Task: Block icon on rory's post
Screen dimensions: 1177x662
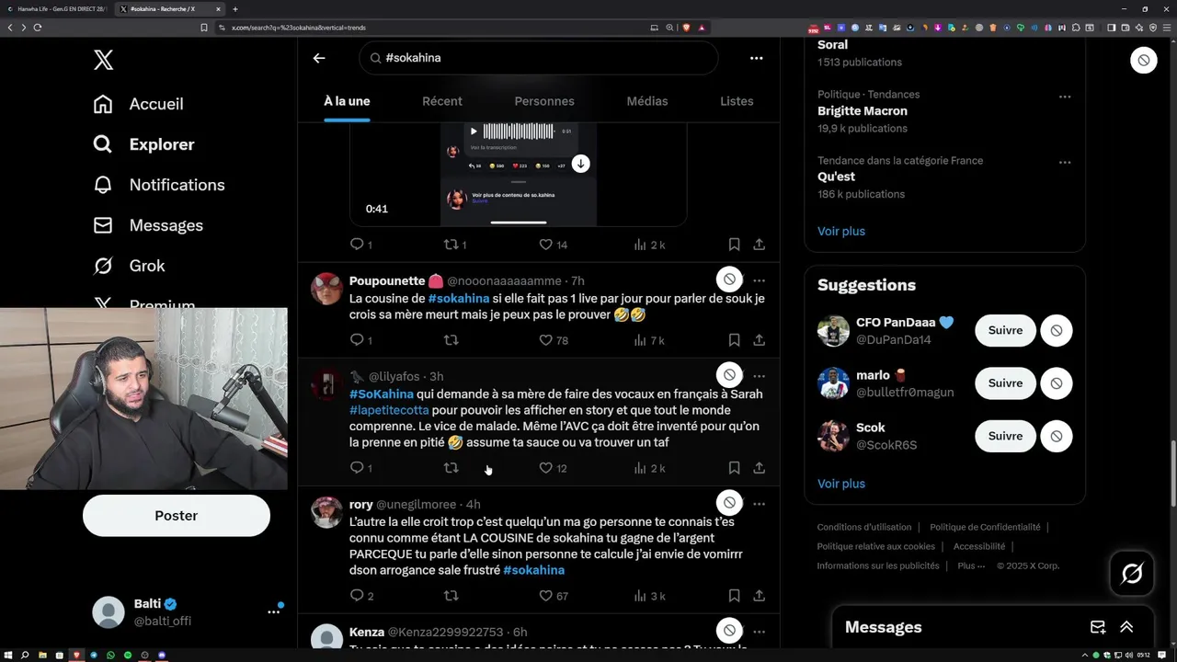Action: point(729,502)
